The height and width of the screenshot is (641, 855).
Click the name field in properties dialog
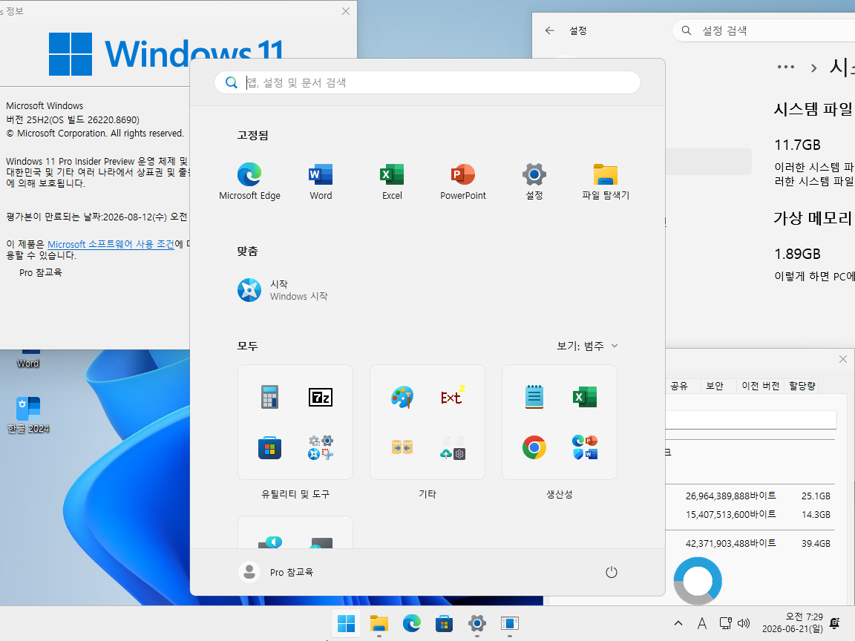coord(751,420)
